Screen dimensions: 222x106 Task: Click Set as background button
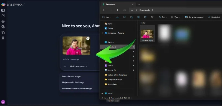point(194,17)
